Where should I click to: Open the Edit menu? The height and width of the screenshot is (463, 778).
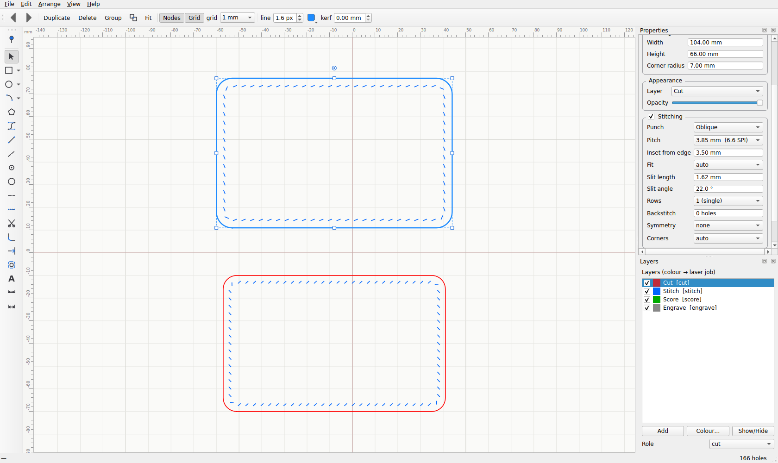click(26, 4)
